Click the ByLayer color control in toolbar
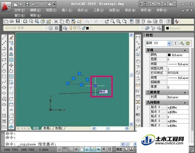Screen dimensions: 195x153 pyautogui.click(x=179, y=28)
